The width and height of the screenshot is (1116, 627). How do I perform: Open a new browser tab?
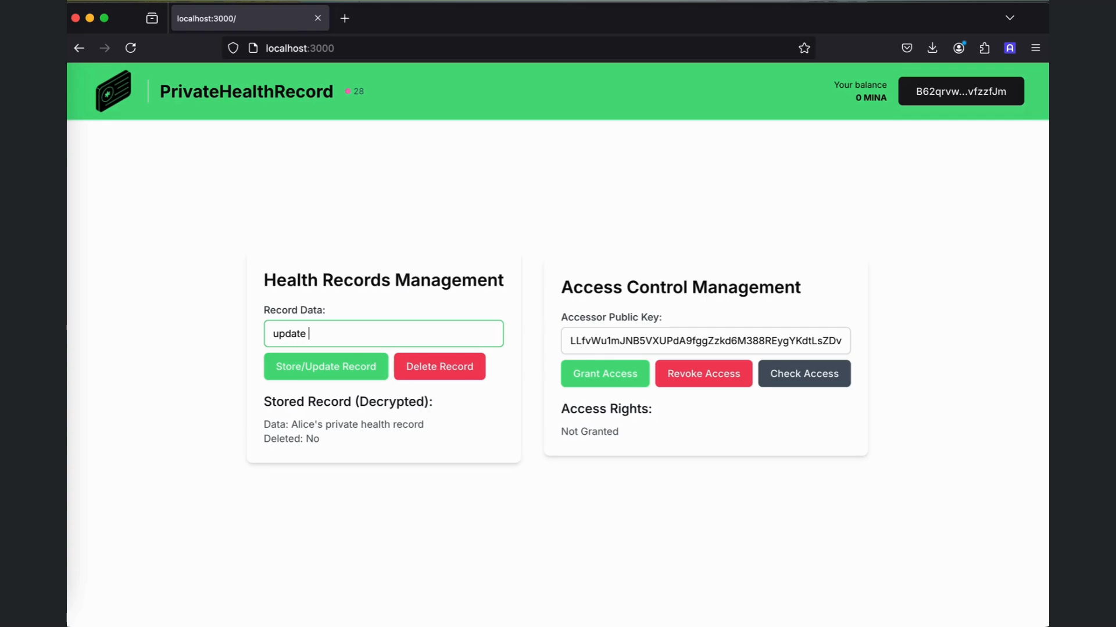(x=345, y=19)
